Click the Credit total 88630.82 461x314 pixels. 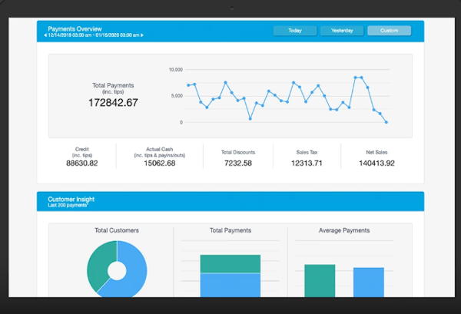click(x=82, y=163)
